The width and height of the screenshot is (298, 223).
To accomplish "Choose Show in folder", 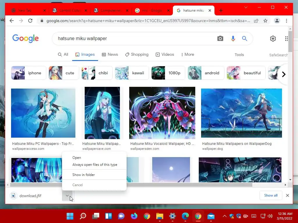I will (x=94, y=175).
